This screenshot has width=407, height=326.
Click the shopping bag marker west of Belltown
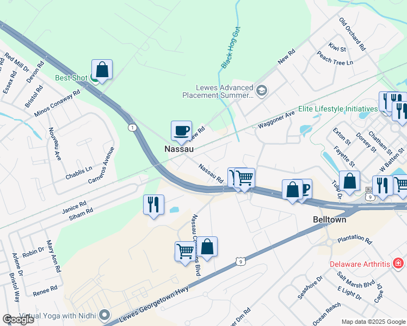[x=292, y=190]
